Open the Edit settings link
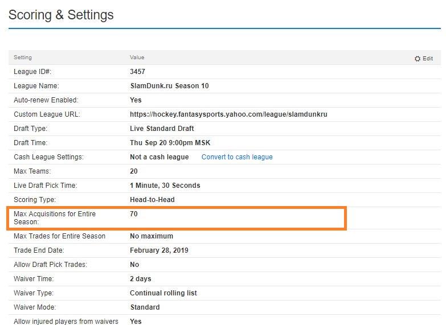Screen dimensions: 446x325 [x=427, y=59]
